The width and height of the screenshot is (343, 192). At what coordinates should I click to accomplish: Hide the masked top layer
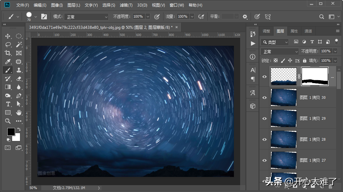264,77
